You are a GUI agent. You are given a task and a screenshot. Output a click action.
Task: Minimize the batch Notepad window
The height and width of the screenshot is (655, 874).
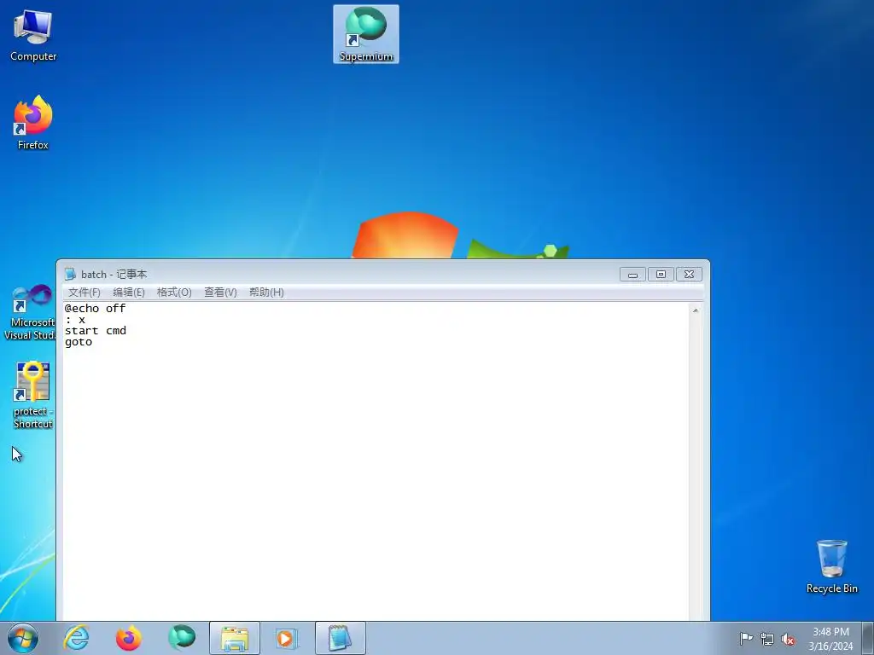point(632,275)
